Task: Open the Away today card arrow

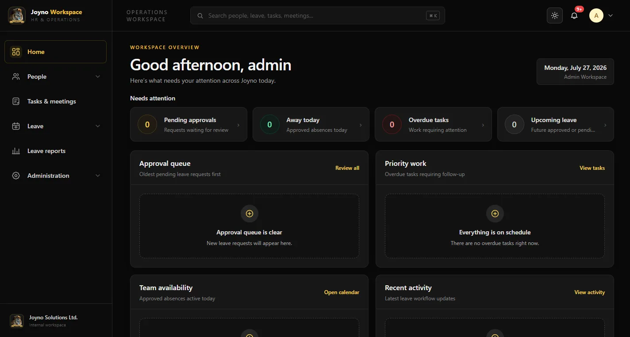Action: (361, 125)
